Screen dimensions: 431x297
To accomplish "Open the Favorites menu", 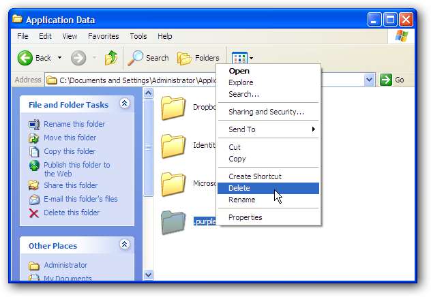I will pyautogui.click(x=104, y=36).
